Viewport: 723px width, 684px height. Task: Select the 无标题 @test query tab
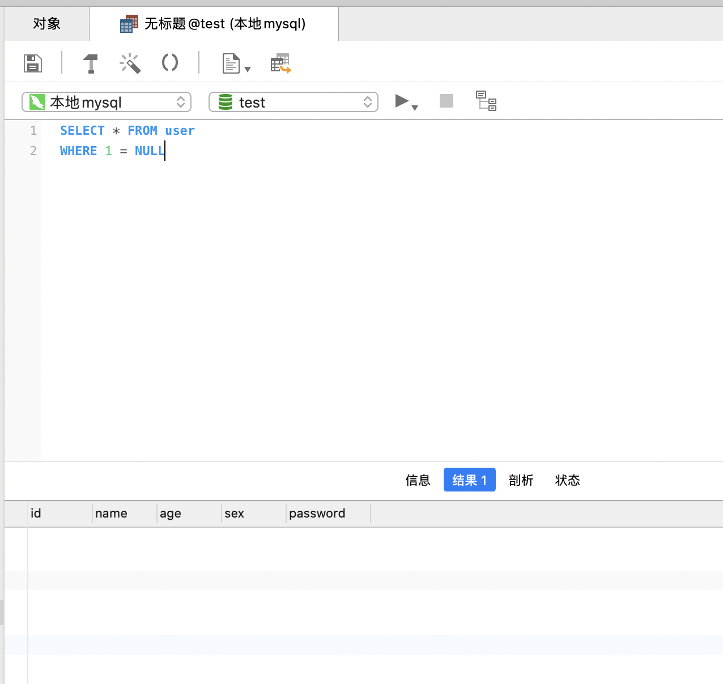[x=214, y=24]
